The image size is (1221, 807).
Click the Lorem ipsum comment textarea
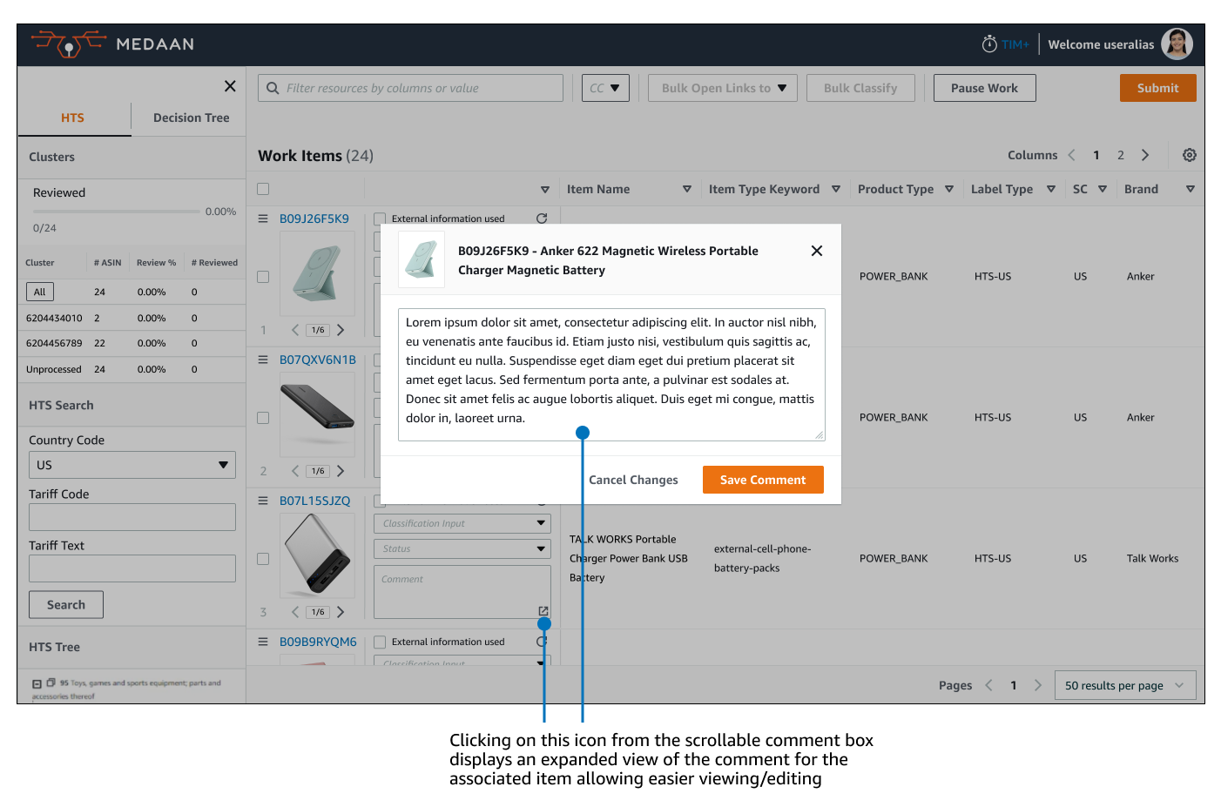(611, 374)
